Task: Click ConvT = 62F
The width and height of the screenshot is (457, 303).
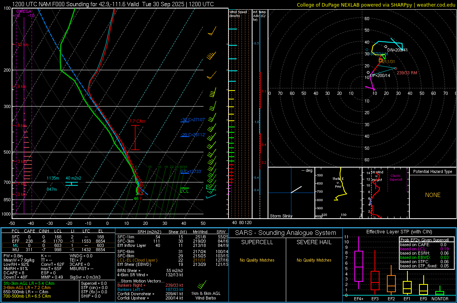Action: [x=53, y=264]
